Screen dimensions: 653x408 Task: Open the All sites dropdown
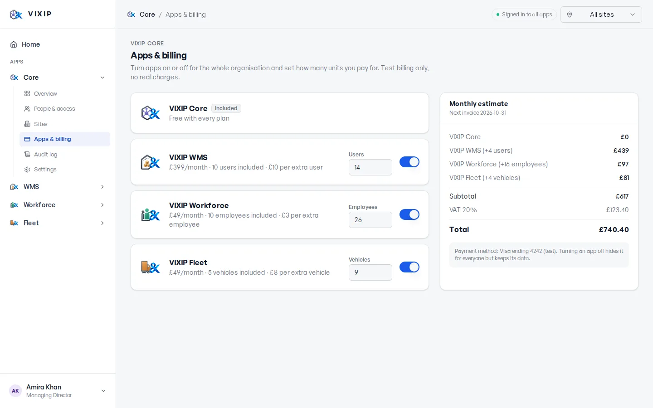click(601, 15)
